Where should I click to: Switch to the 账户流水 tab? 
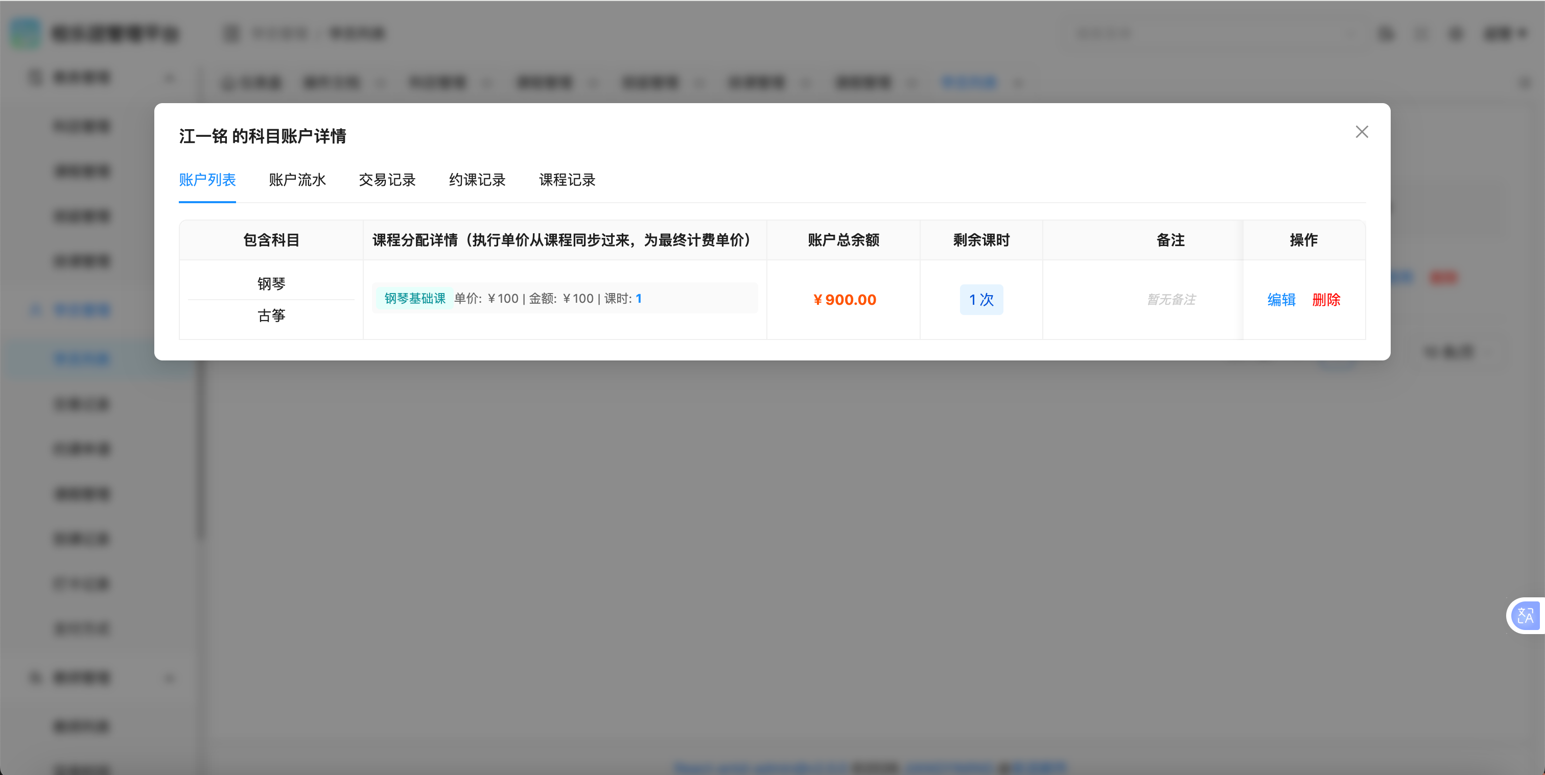(x=297, y=180)
